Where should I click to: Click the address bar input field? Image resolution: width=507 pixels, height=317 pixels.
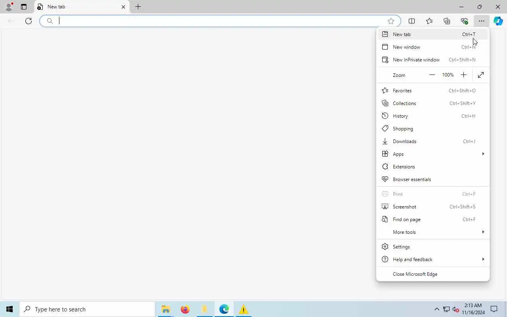(x=220, y=21)
